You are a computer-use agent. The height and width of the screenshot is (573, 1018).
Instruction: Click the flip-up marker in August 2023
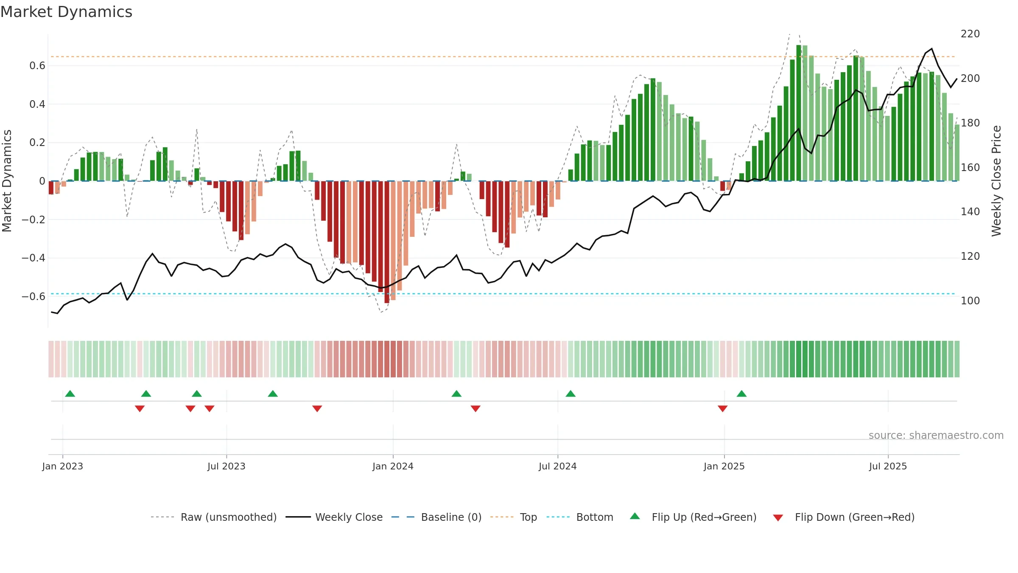tap(273, 393)
